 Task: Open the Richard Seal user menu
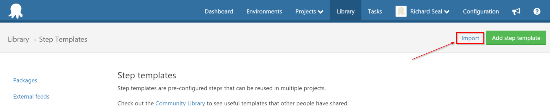[422, 11]
